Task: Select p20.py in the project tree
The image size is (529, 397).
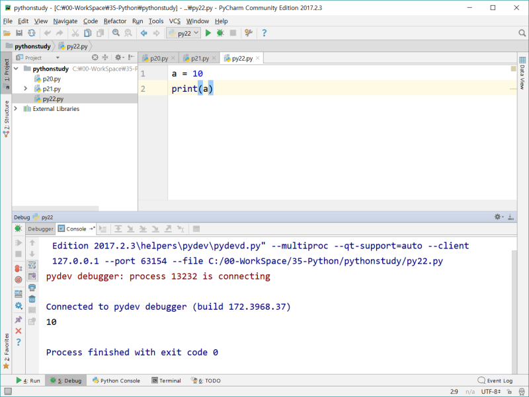Action: pos(52,79)
